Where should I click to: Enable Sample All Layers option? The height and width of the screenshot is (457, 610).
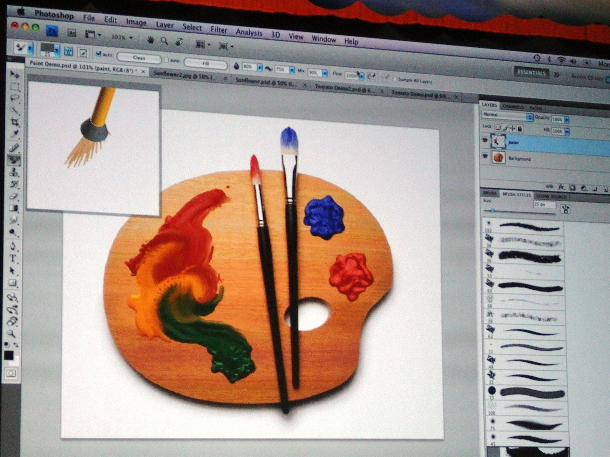(x=395, y=79)
